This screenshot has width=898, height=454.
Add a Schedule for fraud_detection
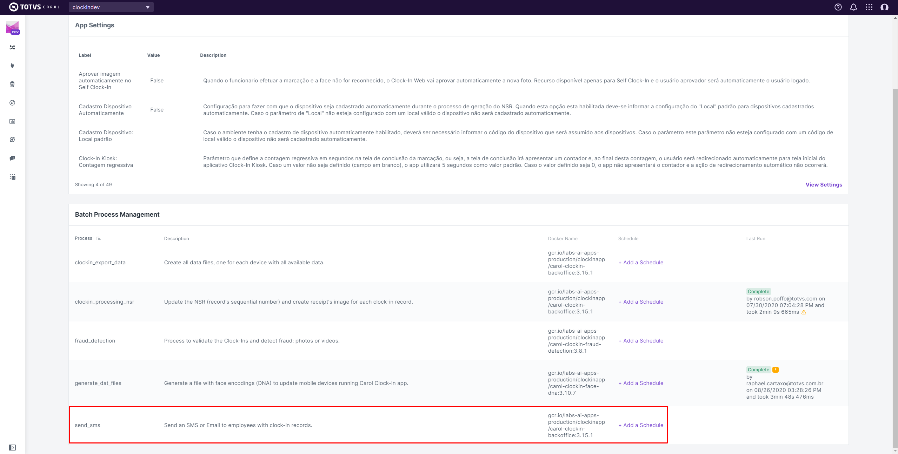(641, 341)
